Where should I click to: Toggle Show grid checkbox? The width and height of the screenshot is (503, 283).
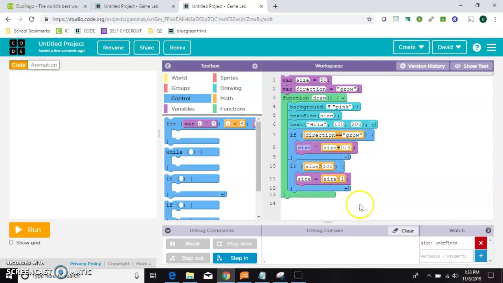[11, 243]
